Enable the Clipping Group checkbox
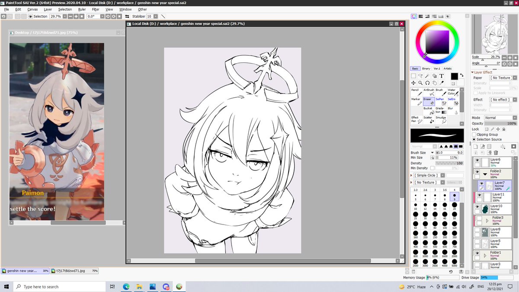The height and width of the screenshot is (292, 519). click(x=474, y=135)
